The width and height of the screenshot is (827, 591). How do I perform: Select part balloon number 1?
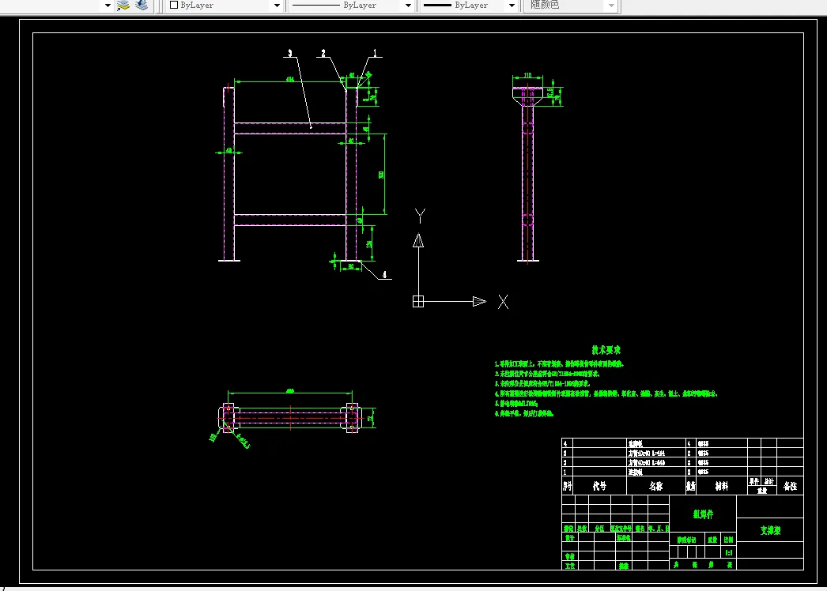[375, 53]
